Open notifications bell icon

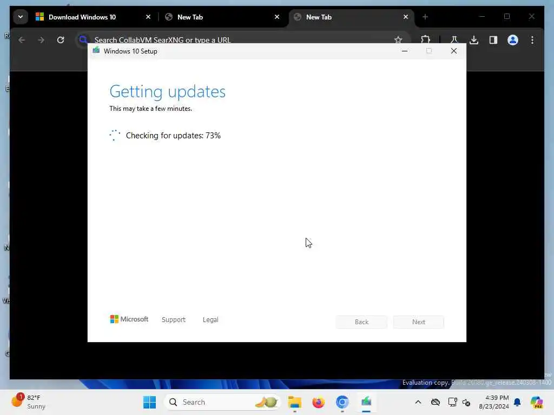[x=517, y=402]
